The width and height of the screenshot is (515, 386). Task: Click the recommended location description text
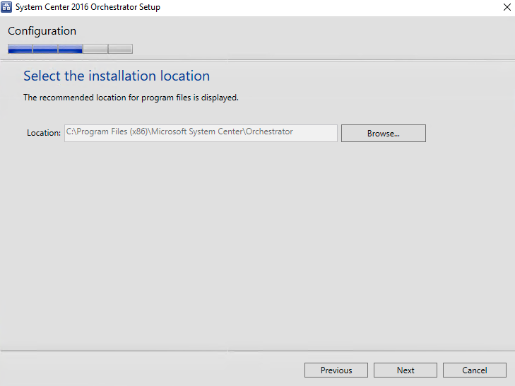131,98
